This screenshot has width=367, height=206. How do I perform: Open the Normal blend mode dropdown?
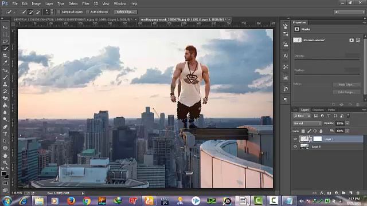coord(307,124)
